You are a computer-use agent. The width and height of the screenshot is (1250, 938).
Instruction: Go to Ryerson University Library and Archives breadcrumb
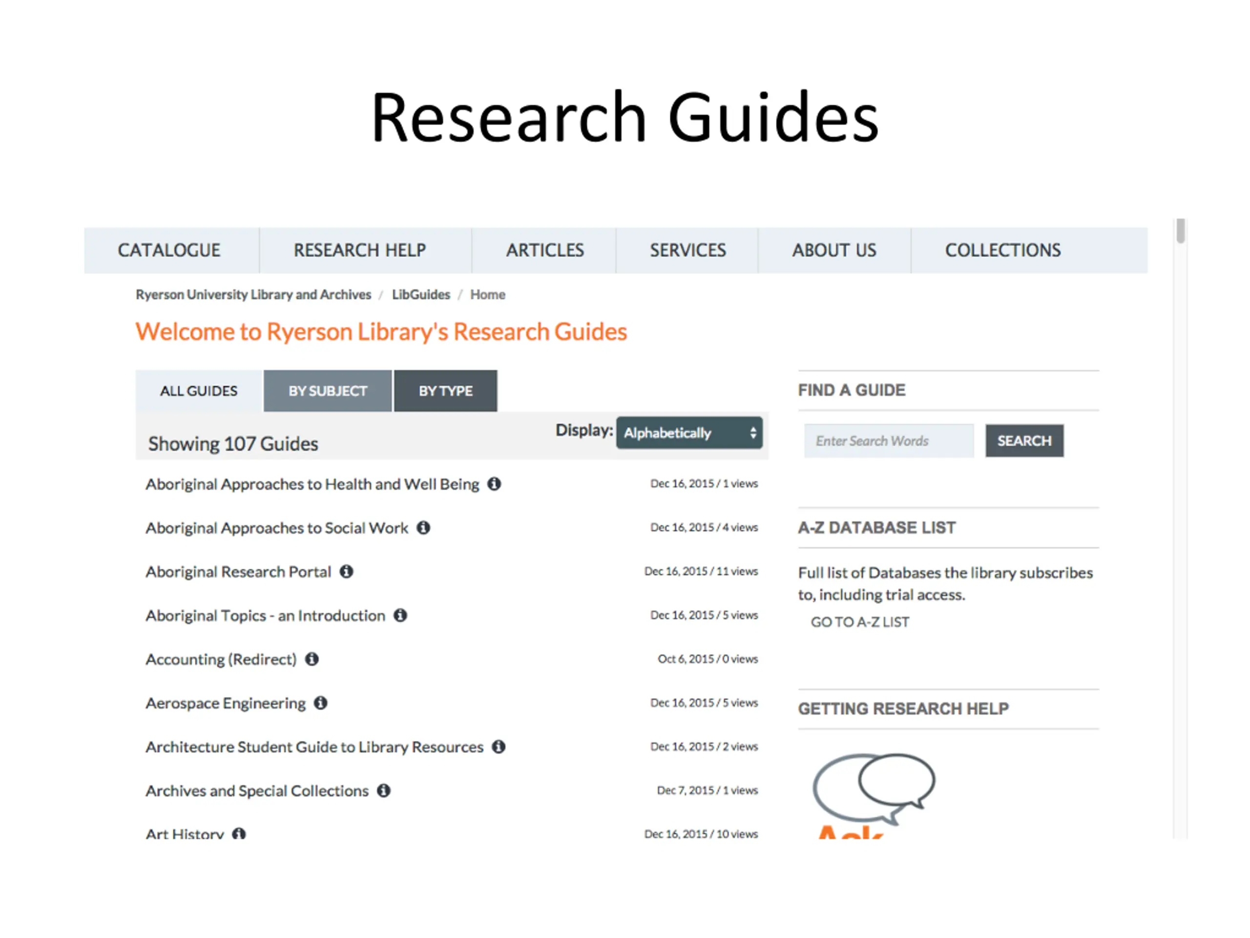point(253,295)
